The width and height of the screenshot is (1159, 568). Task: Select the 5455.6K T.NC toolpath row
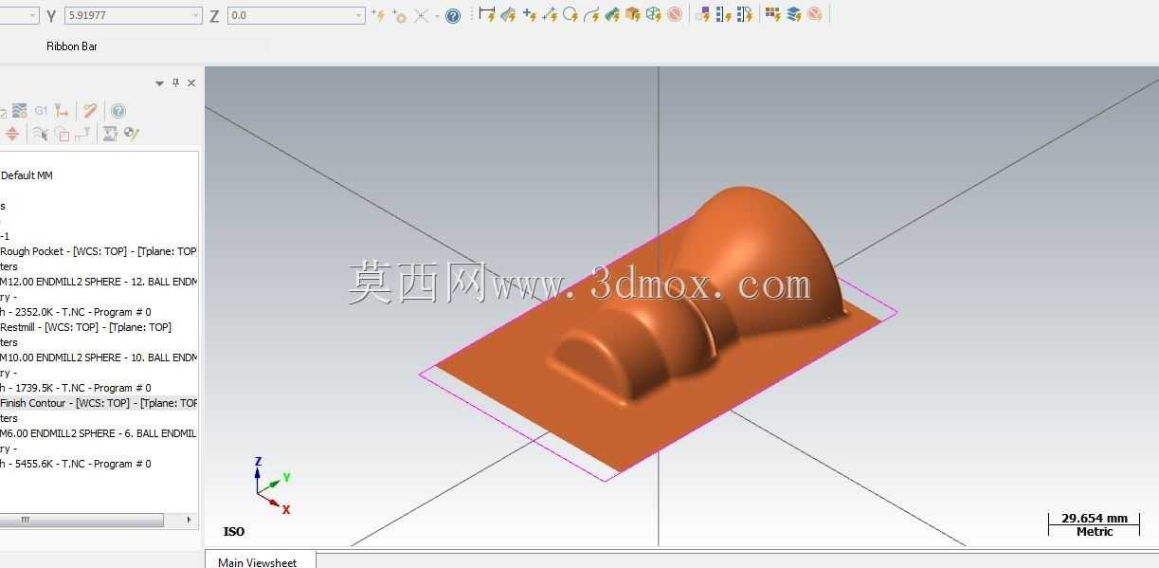(76, 464)
